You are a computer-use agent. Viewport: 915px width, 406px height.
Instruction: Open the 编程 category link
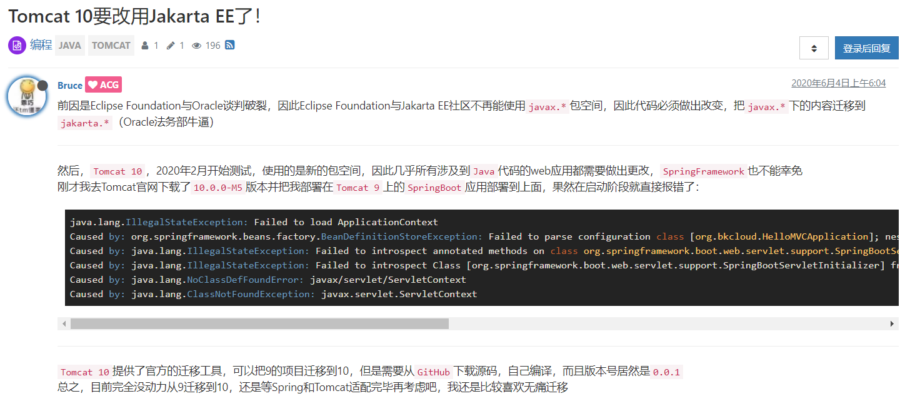[x=41, y=45]
